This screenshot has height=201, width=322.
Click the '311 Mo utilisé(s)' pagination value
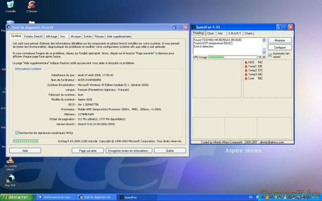(102, 119)
